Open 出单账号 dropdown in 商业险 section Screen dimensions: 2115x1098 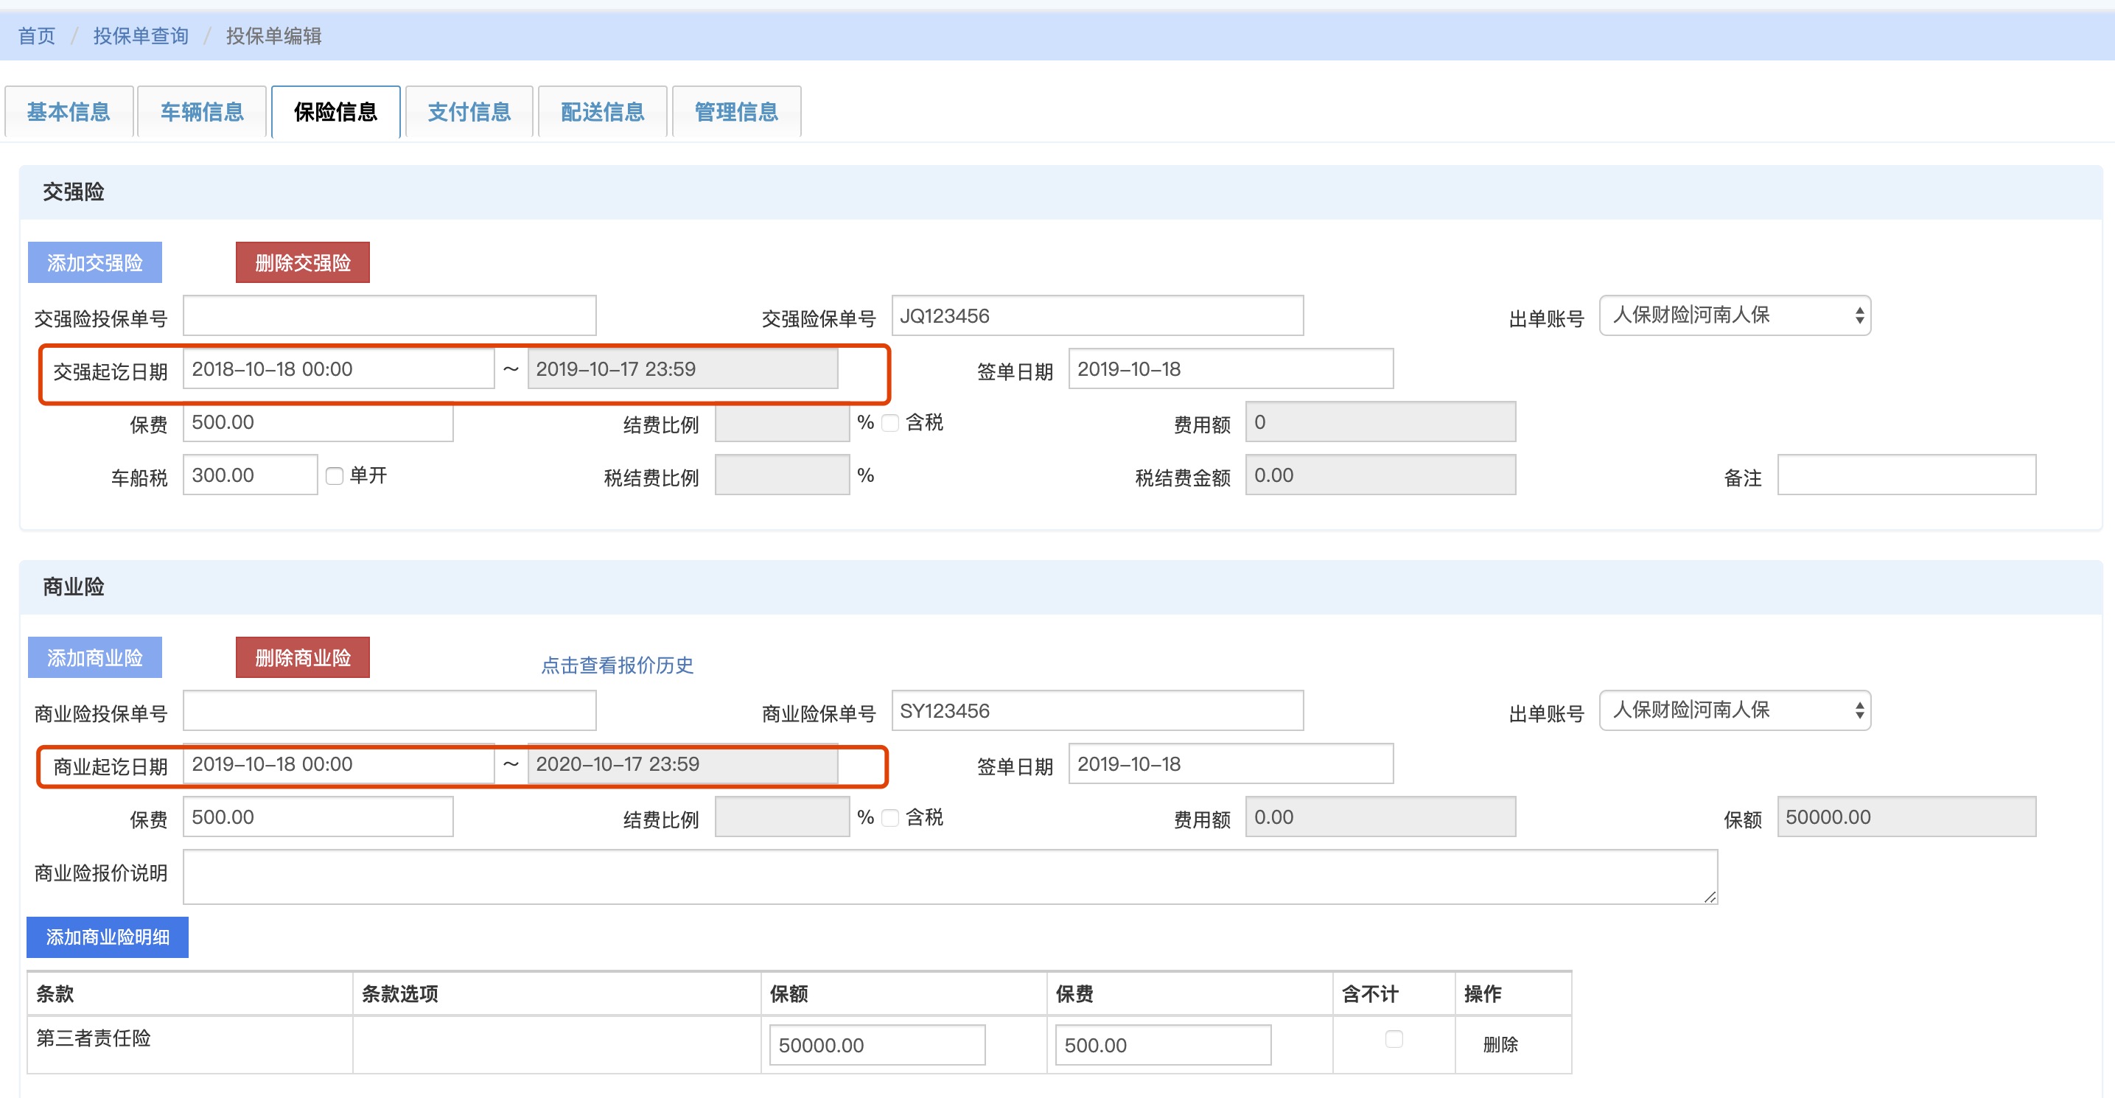pos(1734,711)
